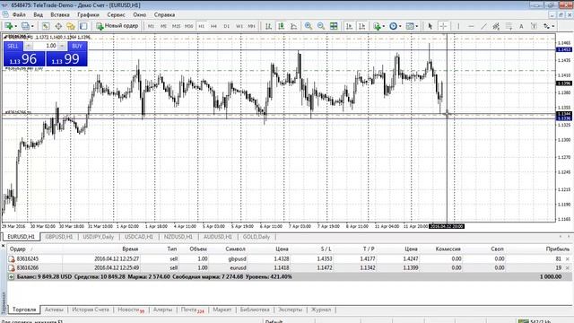Expand the New Chart dropdown arrow
The width and height of the screenshot is (574, 323).
(15, 26)
